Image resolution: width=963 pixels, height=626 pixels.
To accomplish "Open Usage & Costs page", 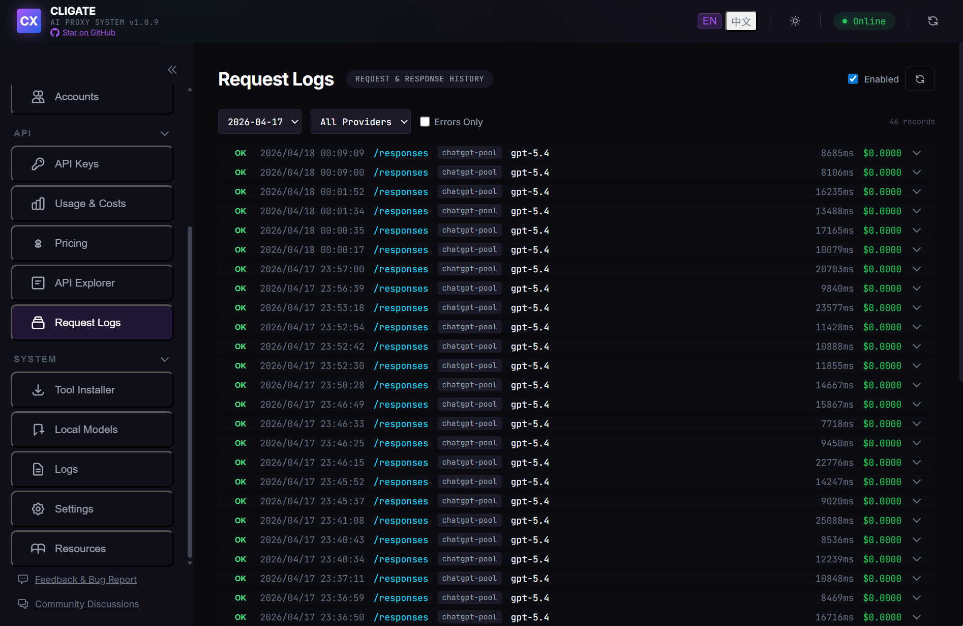I will pos(92,204).
